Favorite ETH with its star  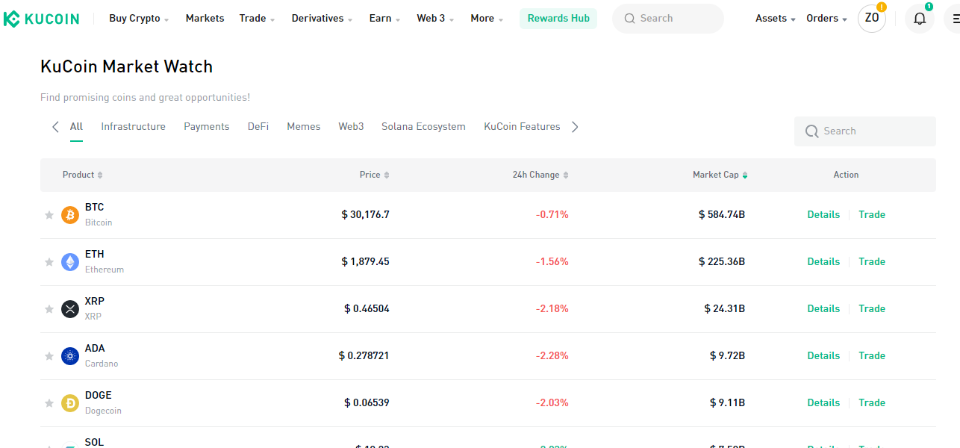[49, 262]
